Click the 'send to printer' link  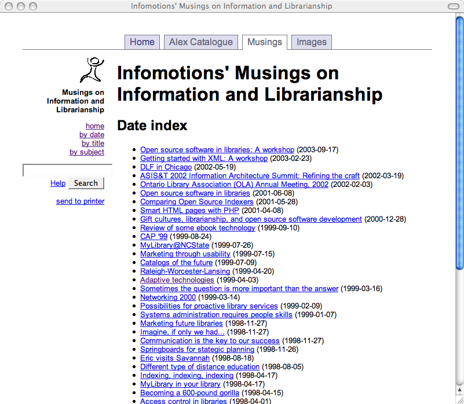81,201
